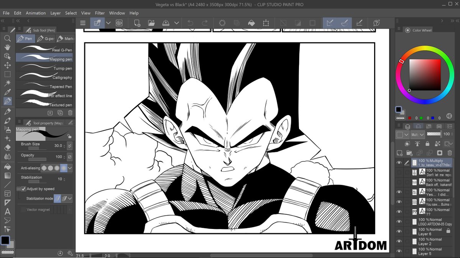This screenshot has width=460, height=258.
Task: Open the dropdown arrow next to Save icon
Action: 176,23
